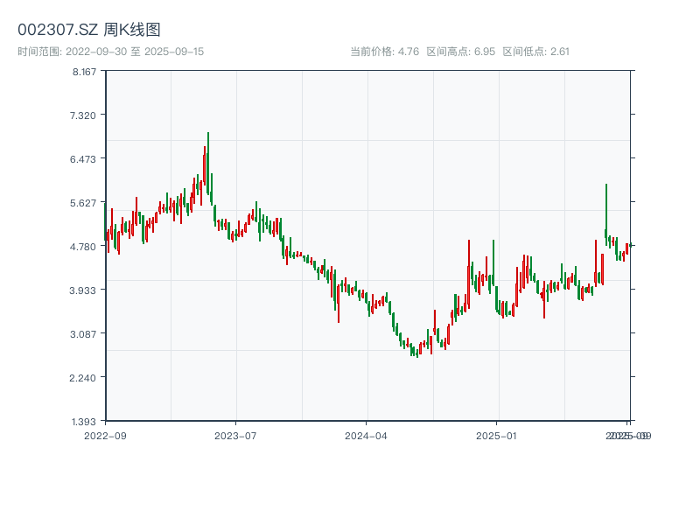The width and height of the screenshot is (700, 525).
Task: Click the y-axis label 5.627
Action: click(82, 204)
